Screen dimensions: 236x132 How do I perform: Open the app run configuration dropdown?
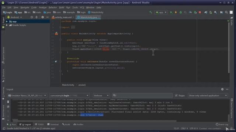click(161, 12)
